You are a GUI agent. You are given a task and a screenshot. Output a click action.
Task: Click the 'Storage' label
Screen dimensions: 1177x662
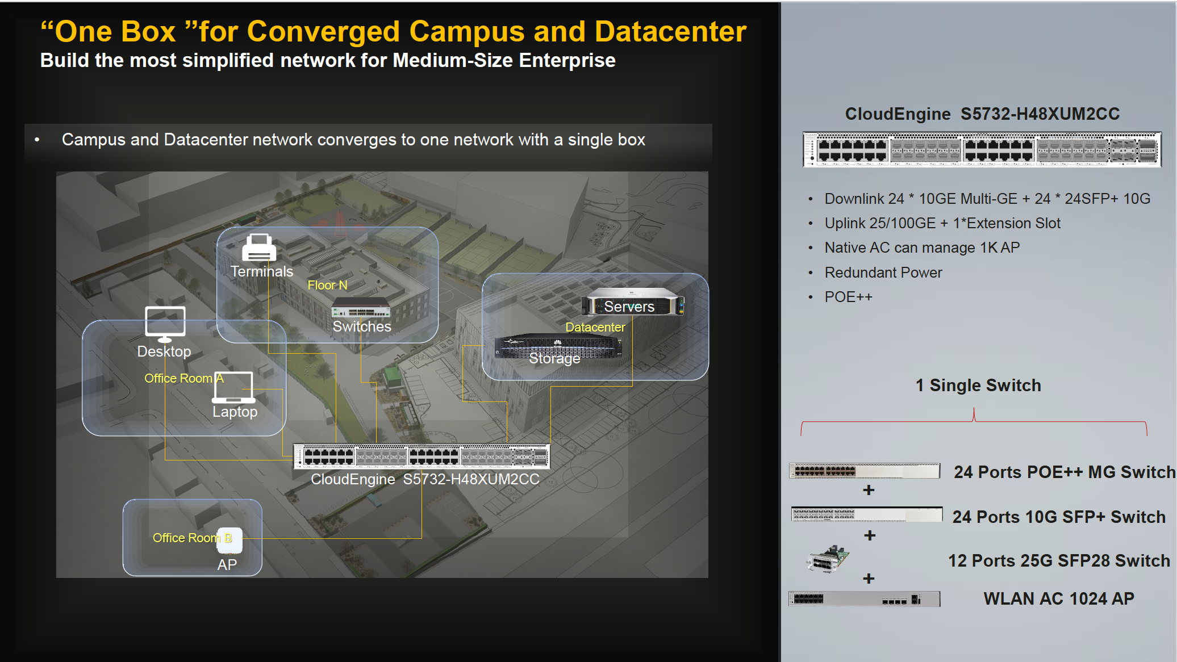(x=555, y=358)
